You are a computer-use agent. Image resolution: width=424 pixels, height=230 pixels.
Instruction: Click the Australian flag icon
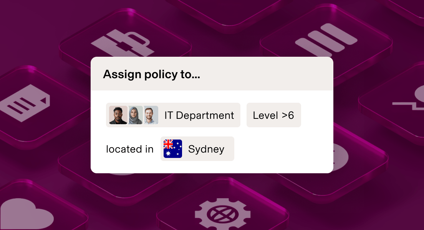pos(173,149)
